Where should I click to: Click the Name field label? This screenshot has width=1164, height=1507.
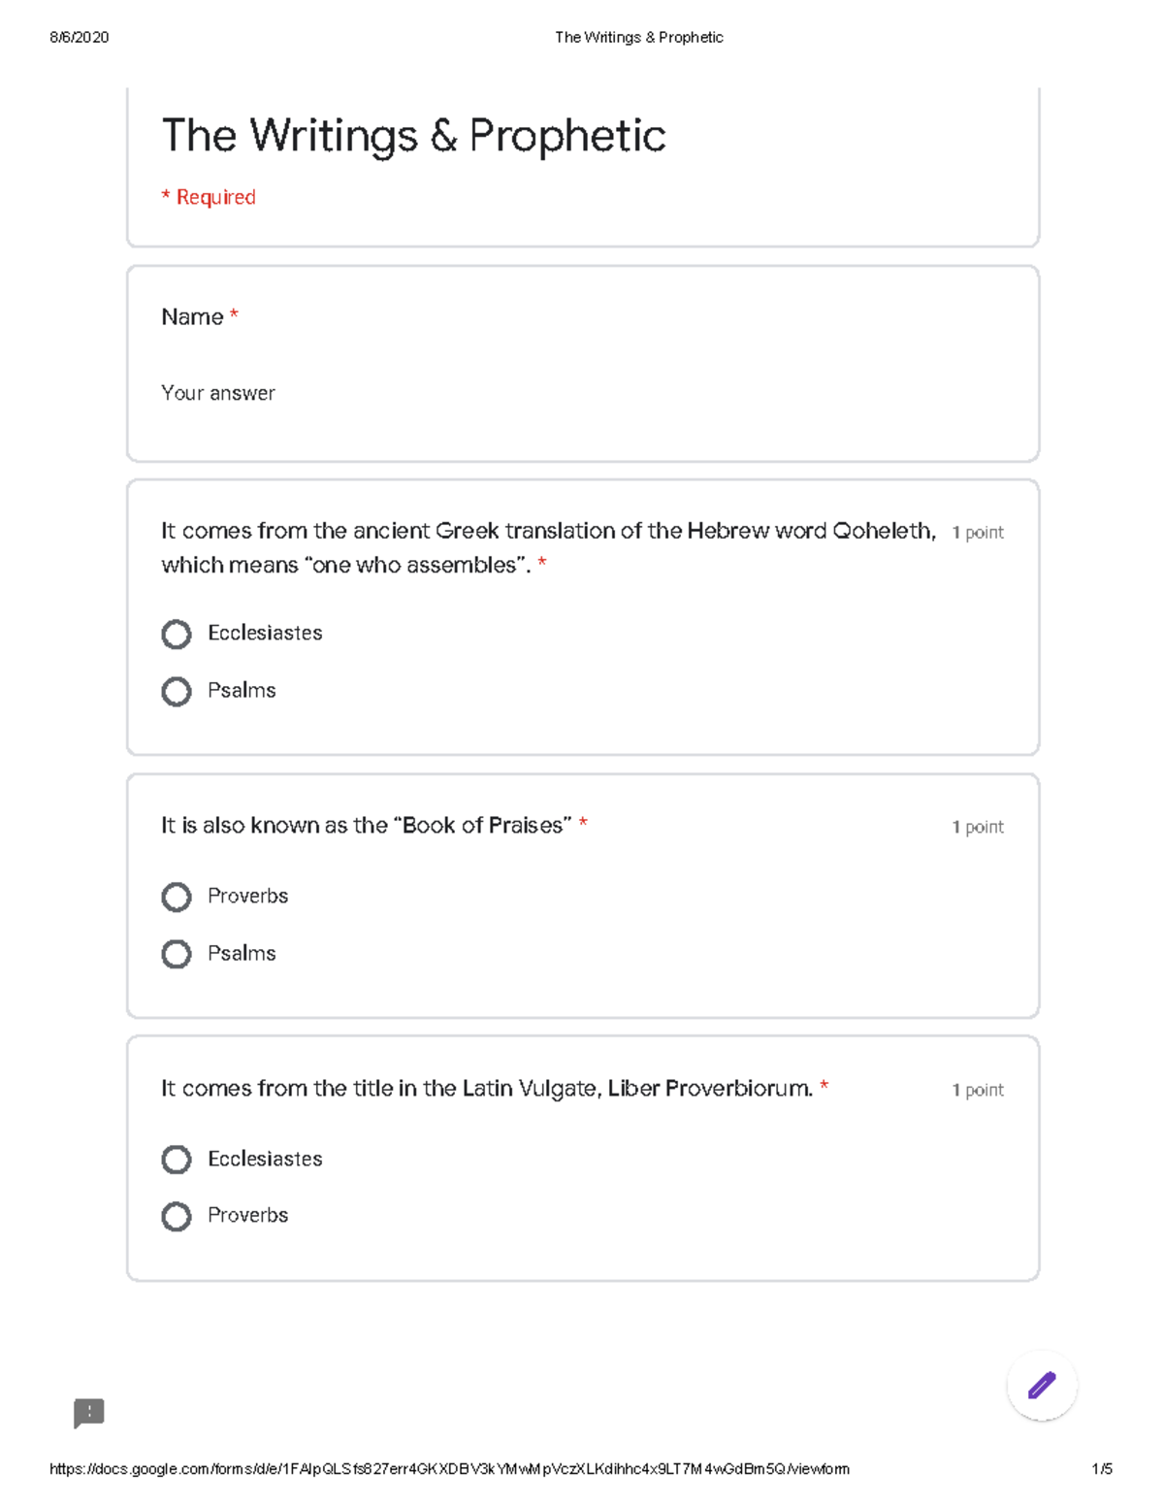(192, 317)
